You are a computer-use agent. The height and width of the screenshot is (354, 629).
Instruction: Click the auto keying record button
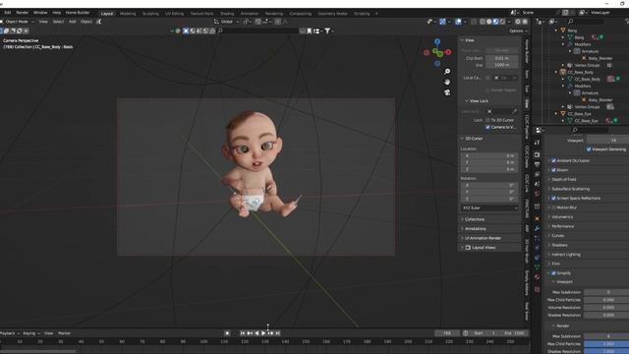pos(227,333)
